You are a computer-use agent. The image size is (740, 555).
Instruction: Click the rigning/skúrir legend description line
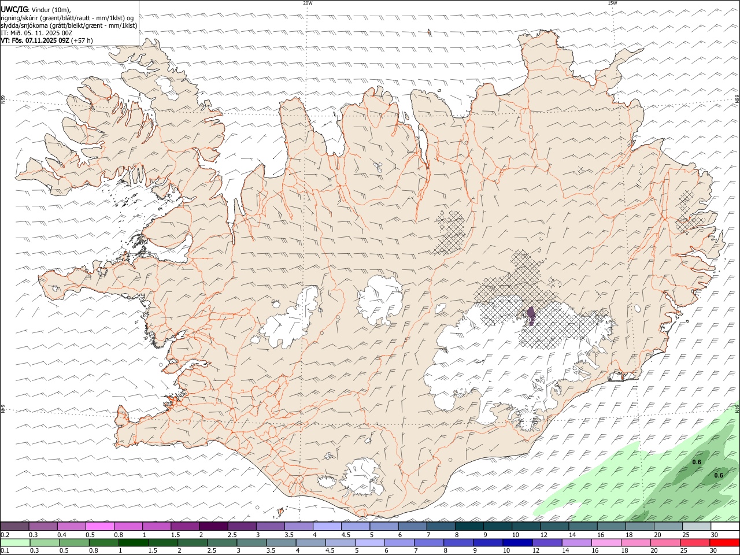(67, 17)
